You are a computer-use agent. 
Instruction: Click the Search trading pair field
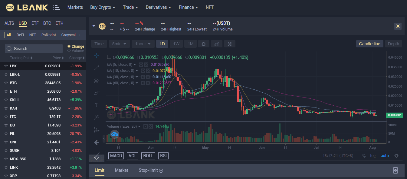[x=33, y=48]
